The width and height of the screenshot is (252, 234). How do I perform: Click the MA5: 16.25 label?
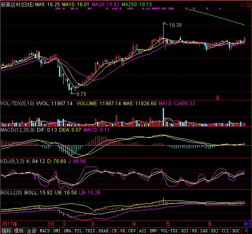click(48, 5)
